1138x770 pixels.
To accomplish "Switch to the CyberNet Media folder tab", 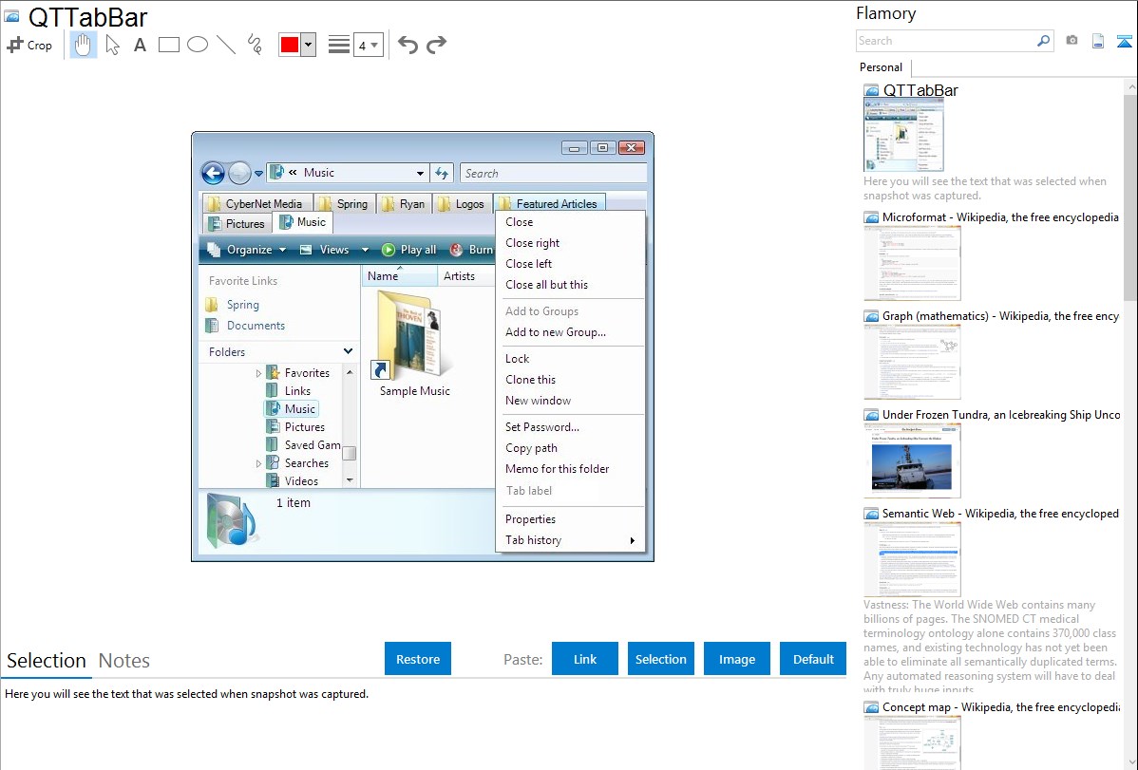I will [256, 204].
